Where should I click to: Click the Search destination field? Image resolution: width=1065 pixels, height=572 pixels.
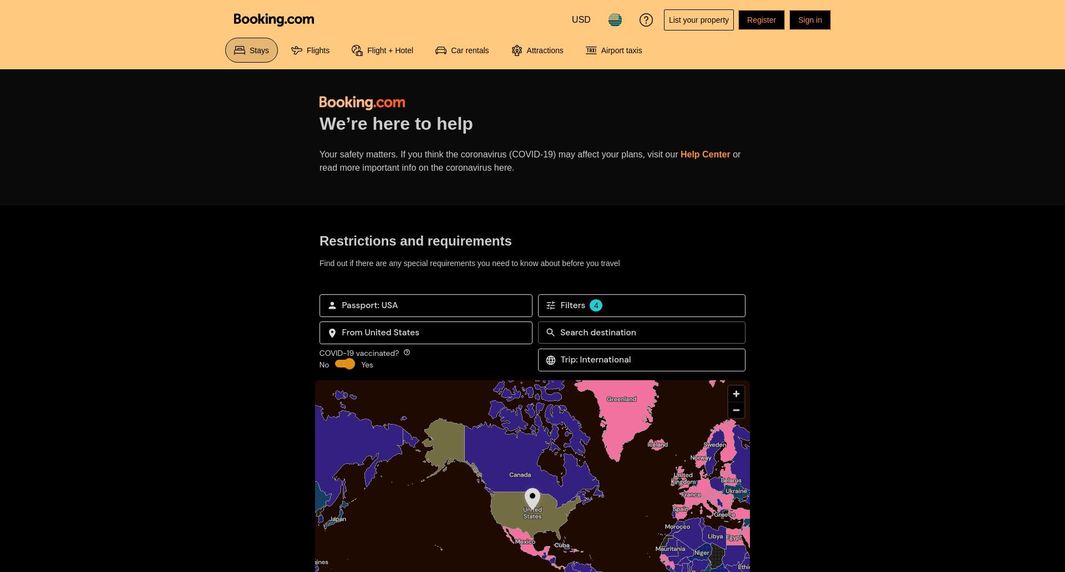pos(642,333)
